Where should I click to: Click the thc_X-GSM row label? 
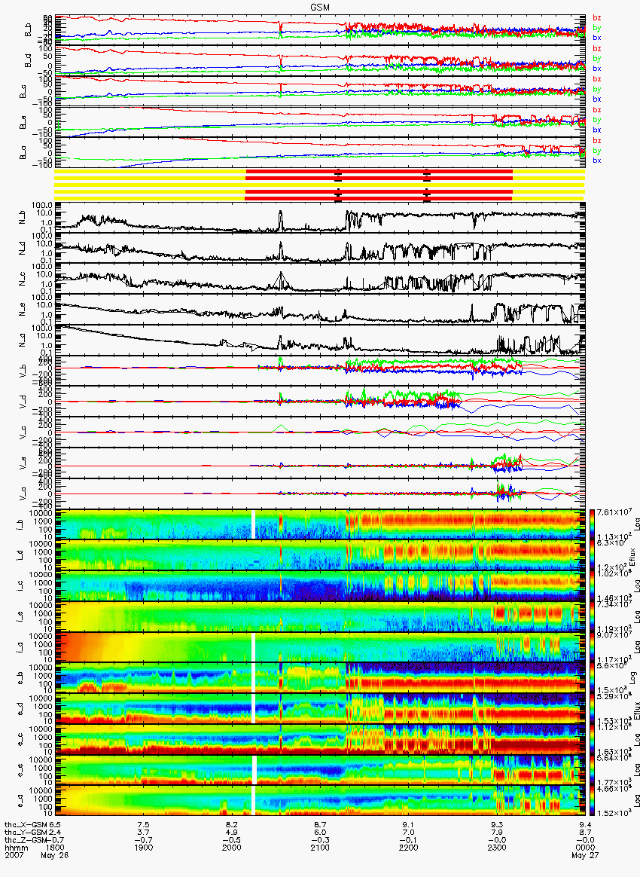point(26,825)
